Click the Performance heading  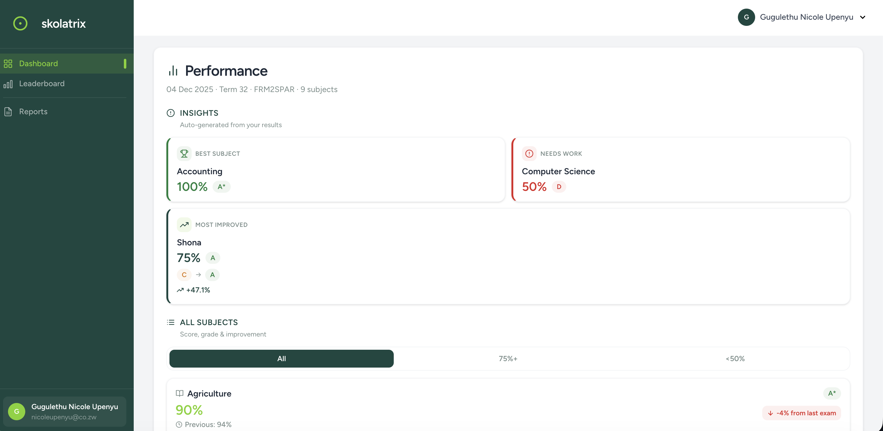[226, 70]
